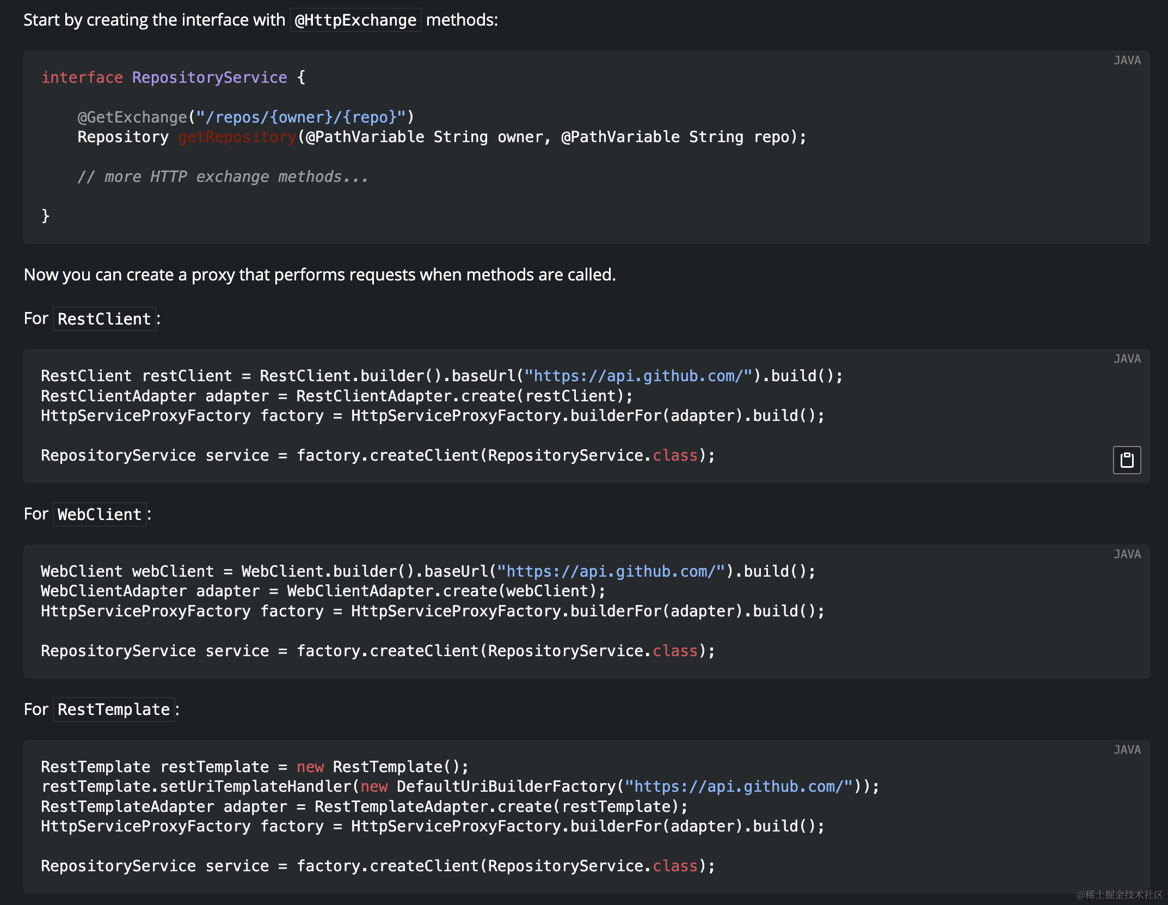Select the RestTemplate inline code badge
Screen dimensions: 1168x905
[x=113, y=710]
